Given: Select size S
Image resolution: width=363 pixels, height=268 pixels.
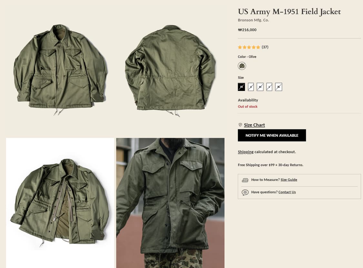Looking at the screenshot, I should tap(251, 87).
